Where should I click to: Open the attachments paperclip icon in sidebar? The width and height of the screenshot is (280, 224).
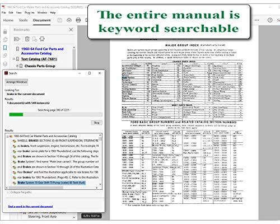click(5, 55)
